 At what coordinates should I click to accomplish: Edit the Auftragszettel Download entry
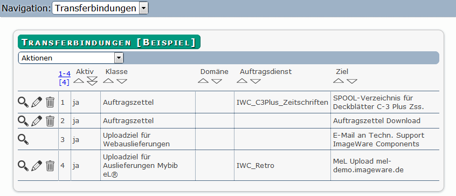point(37,121)
